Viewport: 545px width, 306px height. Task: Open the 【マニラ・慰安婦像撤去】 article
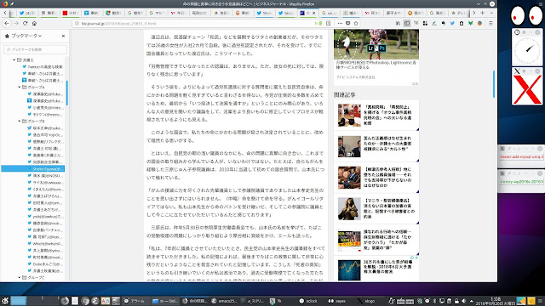point(389,208)
